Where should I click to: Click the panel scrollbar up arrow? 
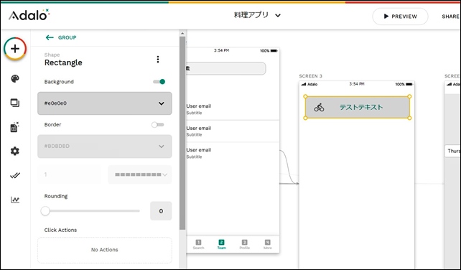[182, 33]
